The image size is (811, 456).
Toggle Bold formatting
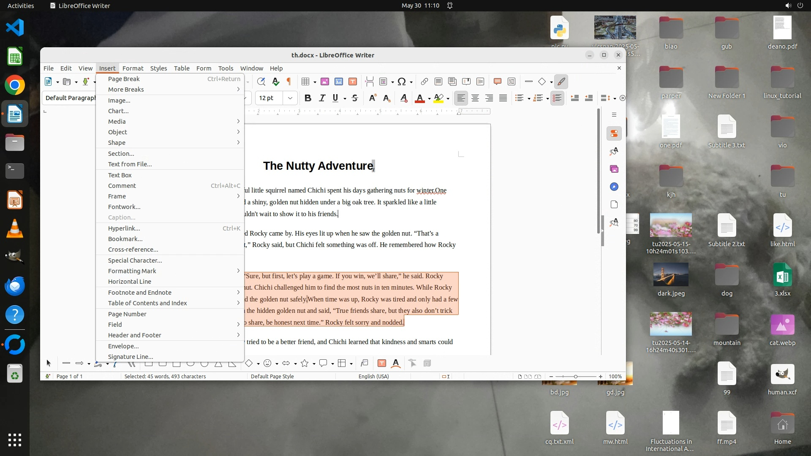(x=308, y=98)
